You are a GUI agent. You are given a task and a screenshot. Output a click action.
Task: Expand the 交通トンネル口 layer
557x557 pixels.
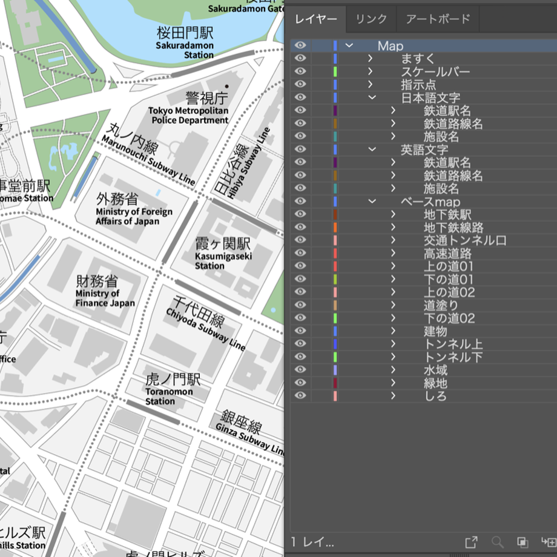393,240
